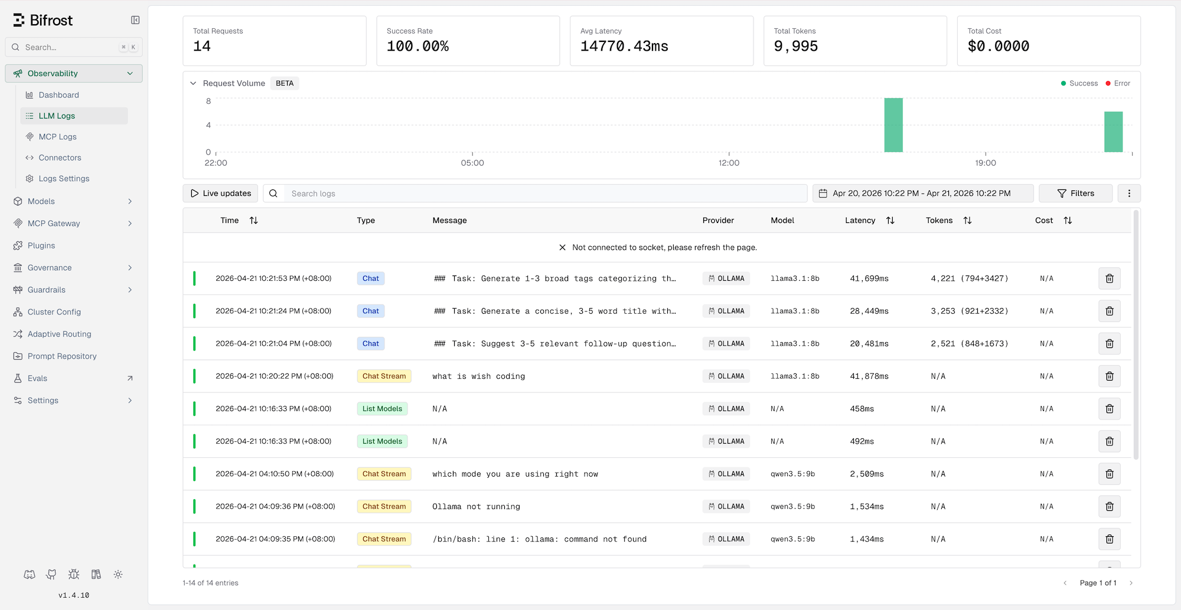Open the Dashboard page
Screen dimensions: 1181x610
pos(58,94)
